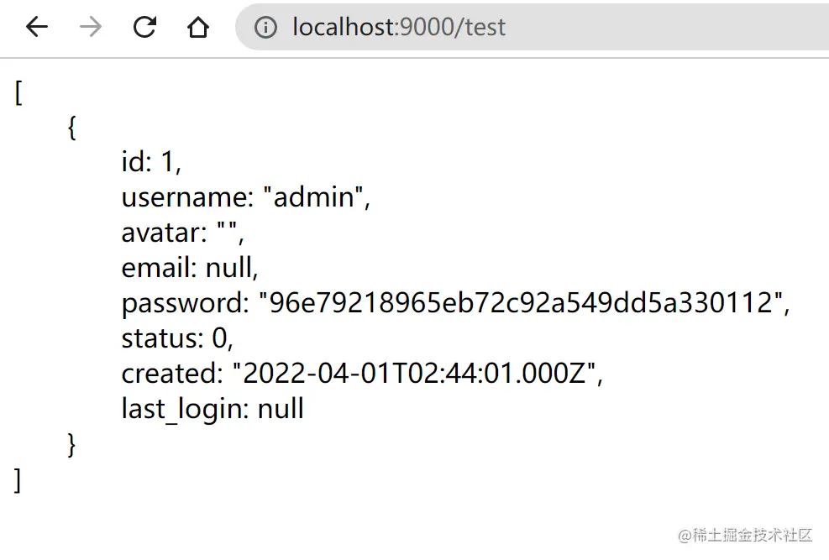
Task: Click the closing curly brace
Action: [x=72, y=445]
